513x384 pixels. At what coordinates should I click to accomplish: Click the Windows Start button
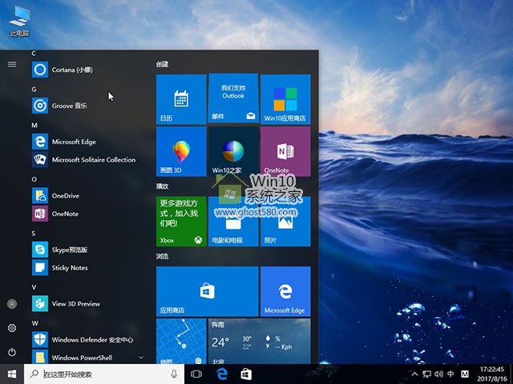click(x=12, y=374)
